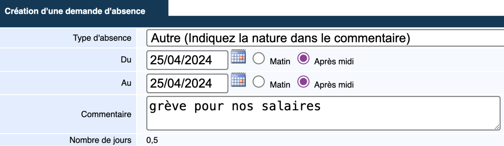Select the Matin radio button in the Du row

click(259, 59)
